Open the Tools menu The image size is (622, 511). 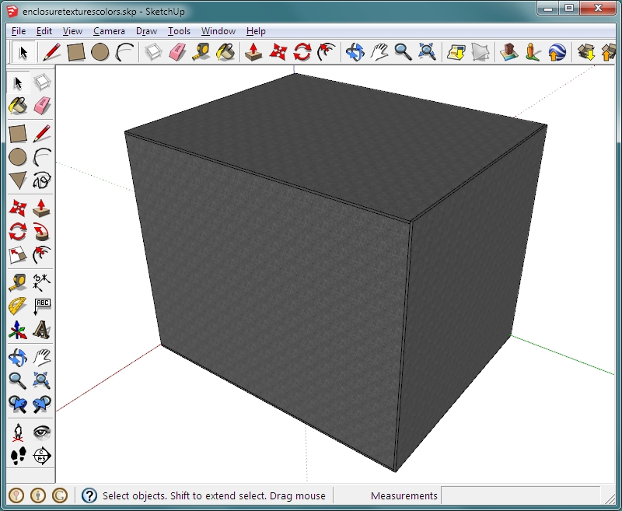179,31
